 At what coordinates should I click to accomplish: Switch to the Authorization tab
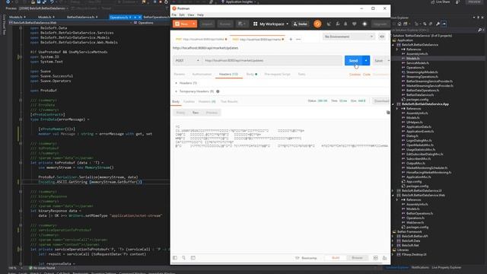point(202,75)
